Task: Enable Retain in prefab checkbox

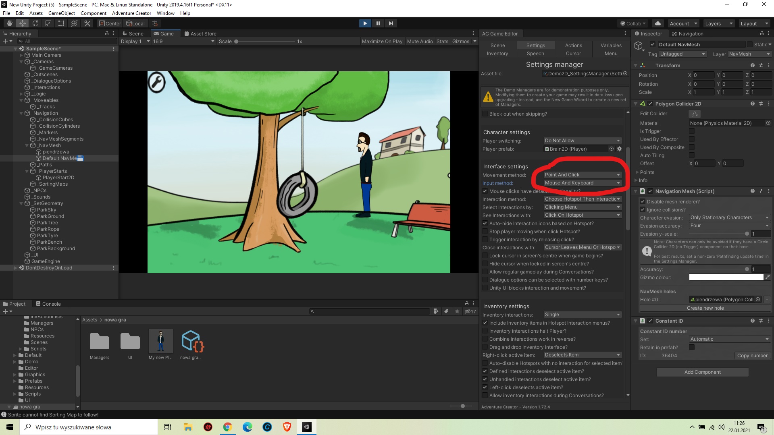Action: pyautogui.click(x=692, y=347)
